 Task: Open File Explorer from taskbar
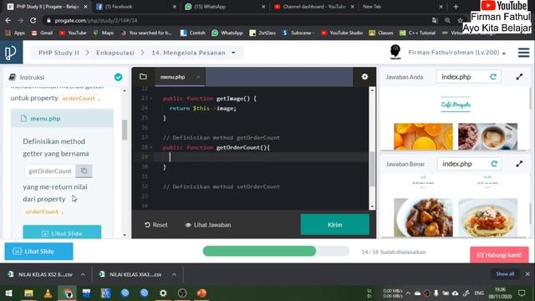coord(28,293)
